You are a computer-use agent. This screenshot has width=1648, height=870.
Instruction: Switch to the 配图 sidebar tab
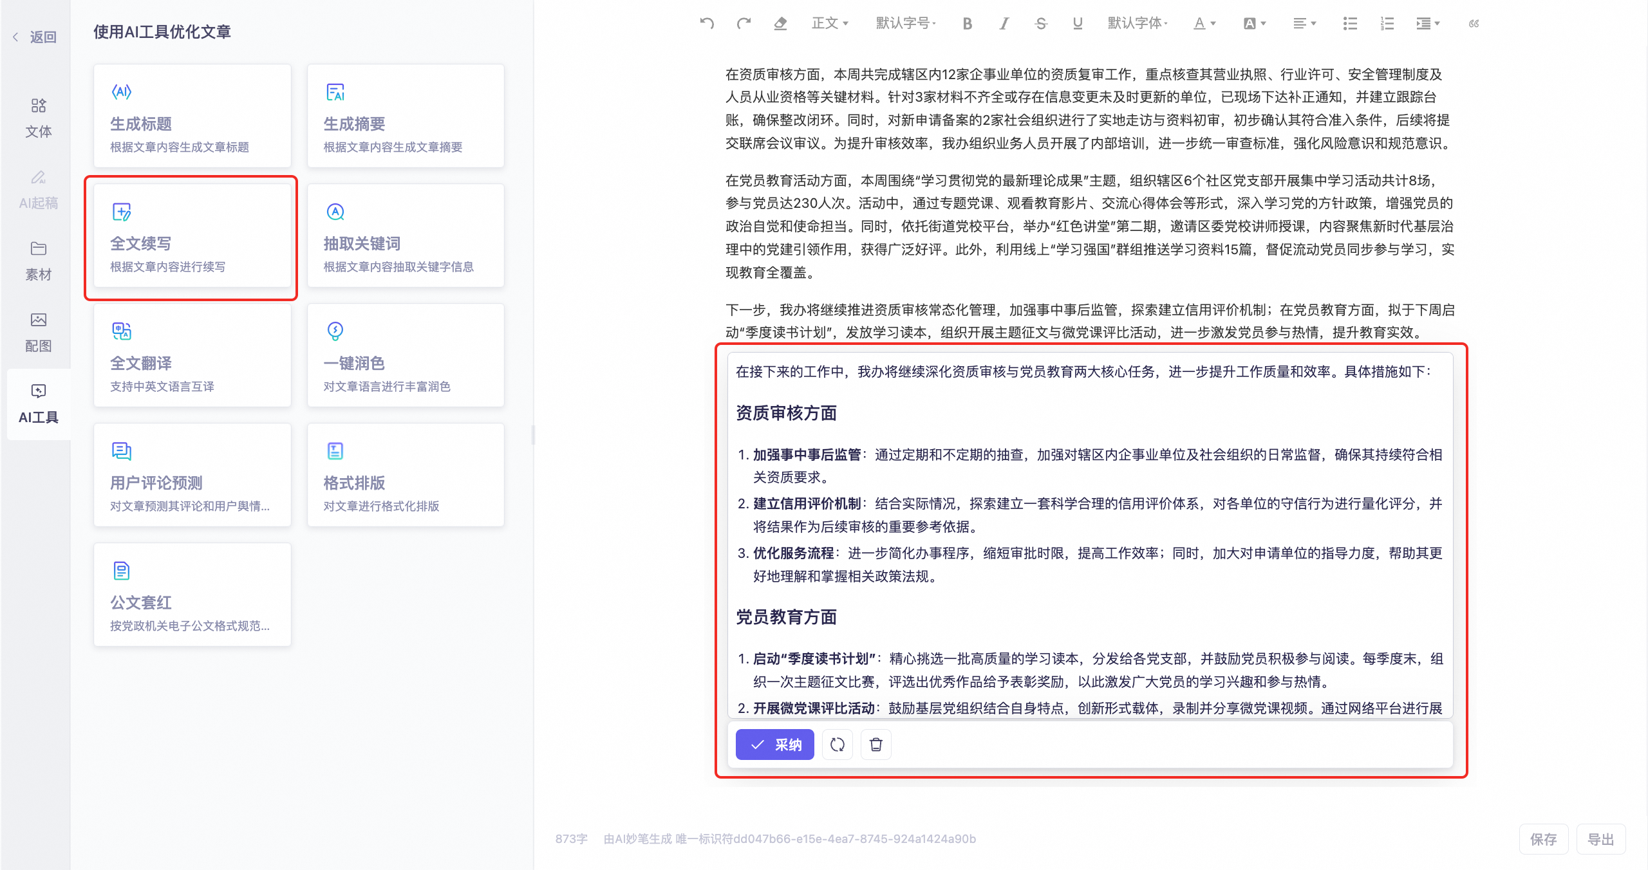(38, 333)
